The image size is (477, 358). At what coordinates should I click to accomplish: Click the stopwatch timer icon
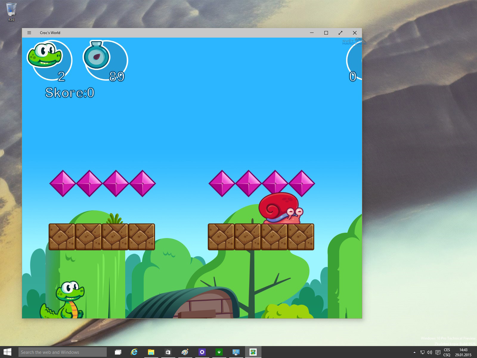(x=96, y=55)
